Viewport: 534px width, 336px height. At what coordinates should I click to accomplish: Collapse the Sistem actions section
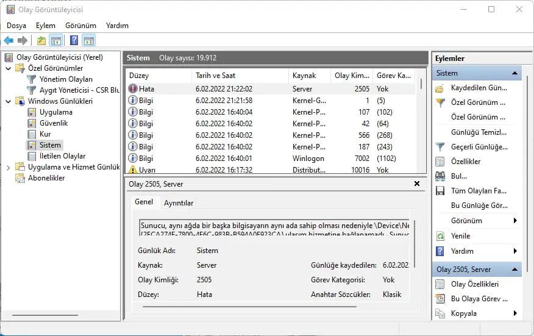pyautogui.click(x=514, y=73)
